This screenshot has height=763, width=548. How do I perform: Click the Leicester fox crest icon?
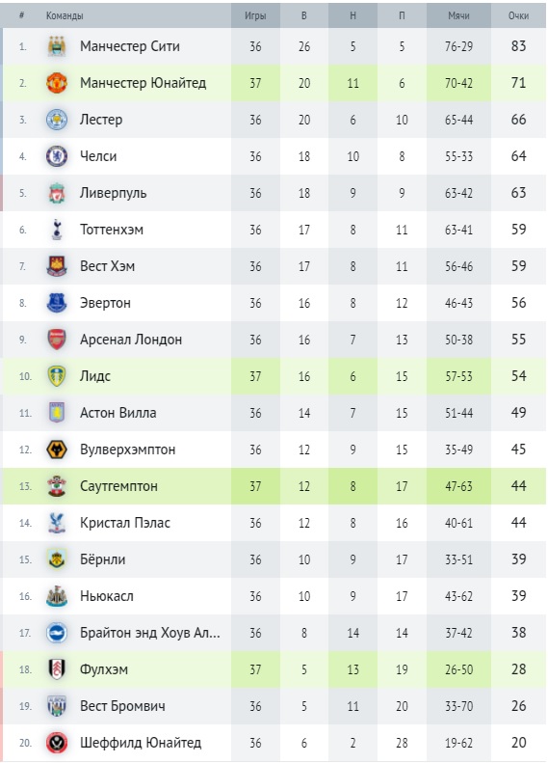[57, 120]
